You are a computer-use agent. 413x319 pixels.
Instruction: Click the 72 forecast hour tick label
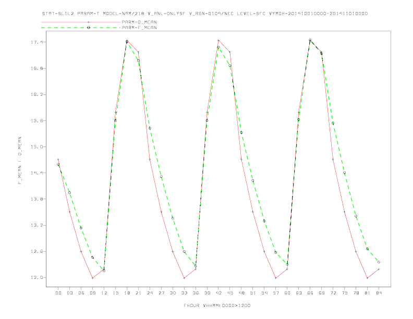[x=333, y=293]
